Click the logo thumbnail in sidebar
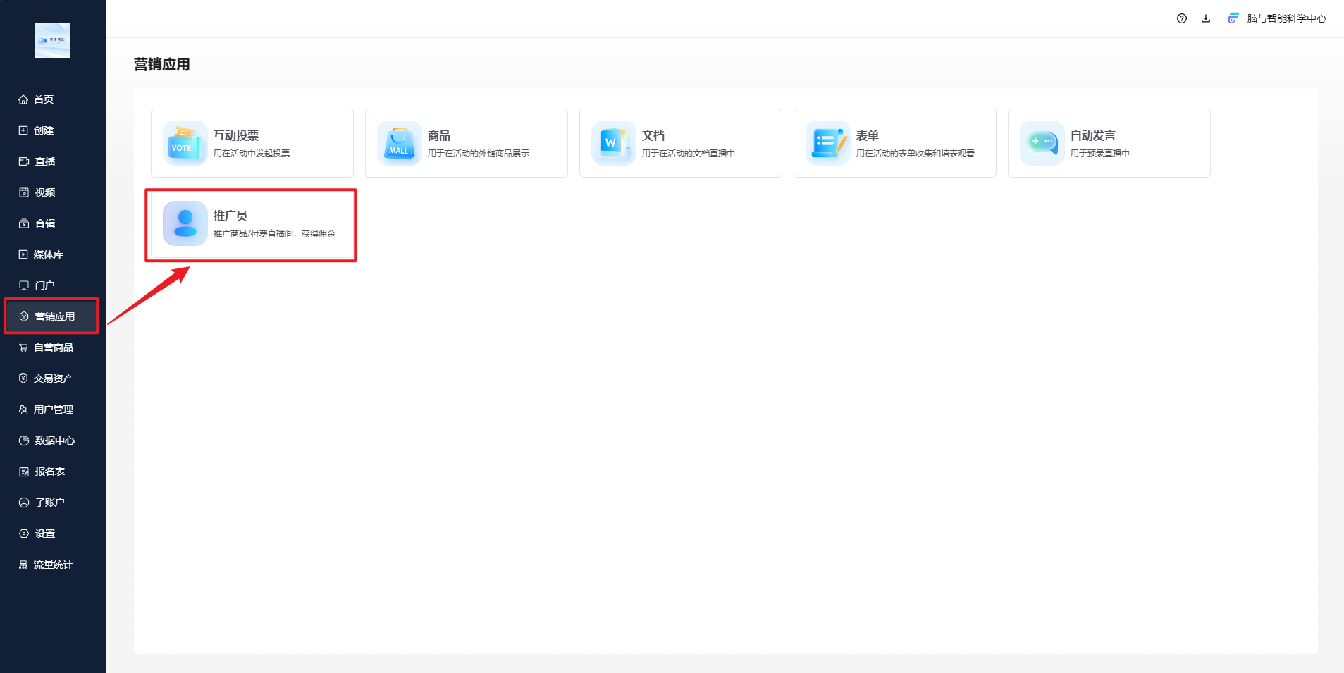This screenshot has width=1344, height=673. point(52,40)
